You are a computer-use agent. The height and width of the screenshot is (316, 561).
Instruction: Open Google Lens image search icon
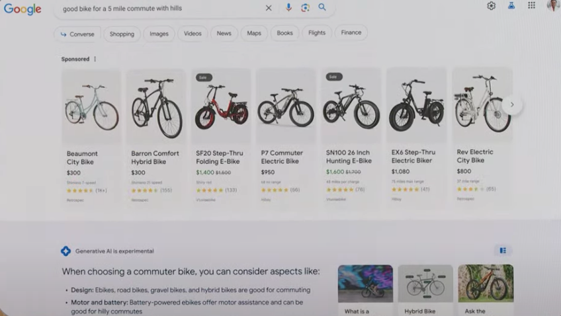pyautogui.click(x=305, y=7)
